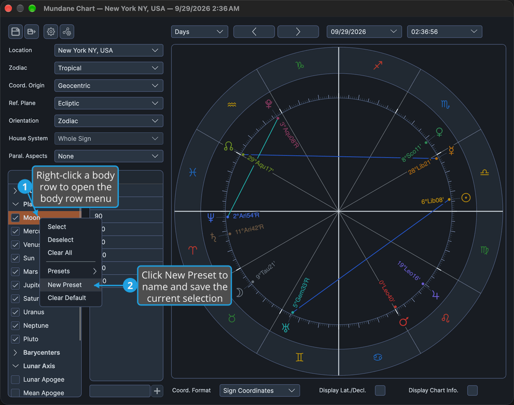Choose Deselect in the context menu

pos(71,240)
